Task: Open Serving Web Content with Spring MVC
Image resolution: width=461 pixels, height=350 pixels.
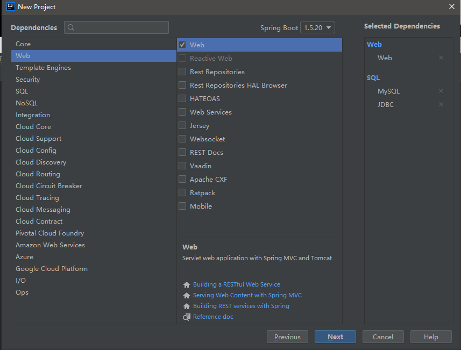Action: click(247, 295)
